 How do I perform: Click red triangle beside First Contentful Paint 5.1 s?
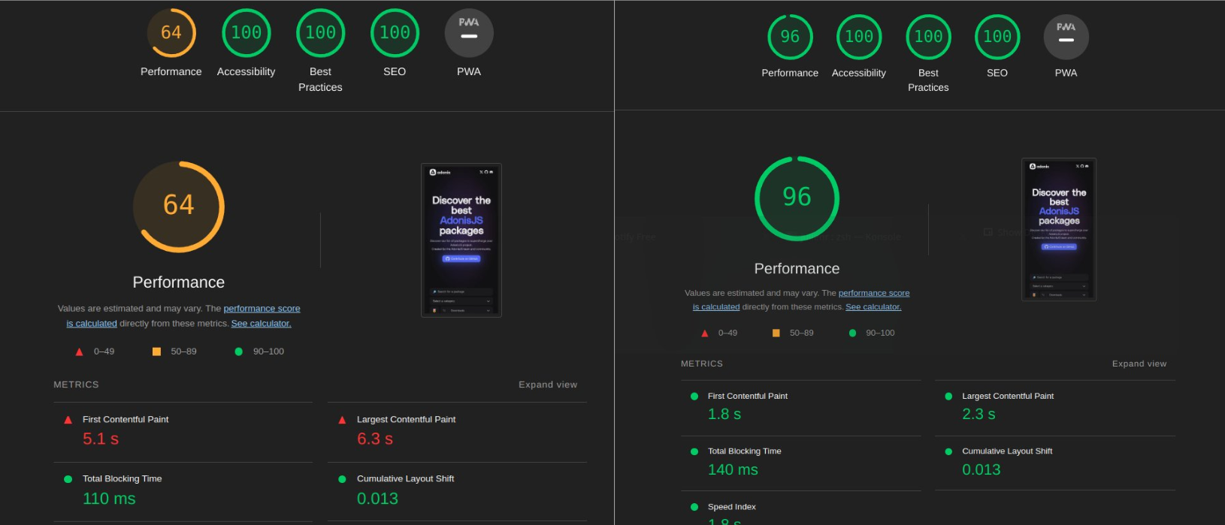tap(68, 420)
